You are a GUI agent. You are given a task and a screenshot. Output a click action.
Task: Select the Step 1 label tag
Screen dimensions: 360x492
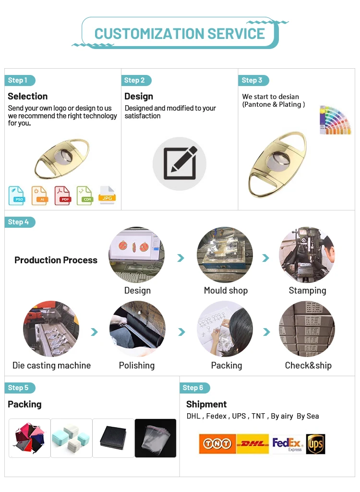point(19,80)
